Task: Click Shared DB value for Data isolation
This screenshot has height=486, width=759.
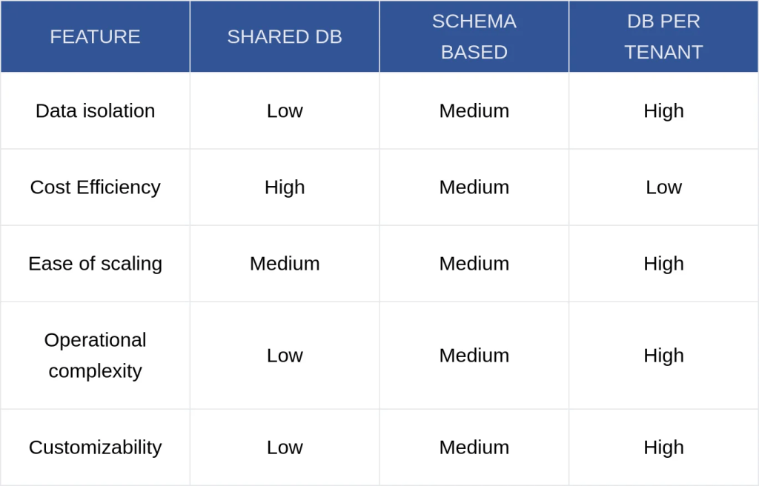Action: [x=285, y=110]
